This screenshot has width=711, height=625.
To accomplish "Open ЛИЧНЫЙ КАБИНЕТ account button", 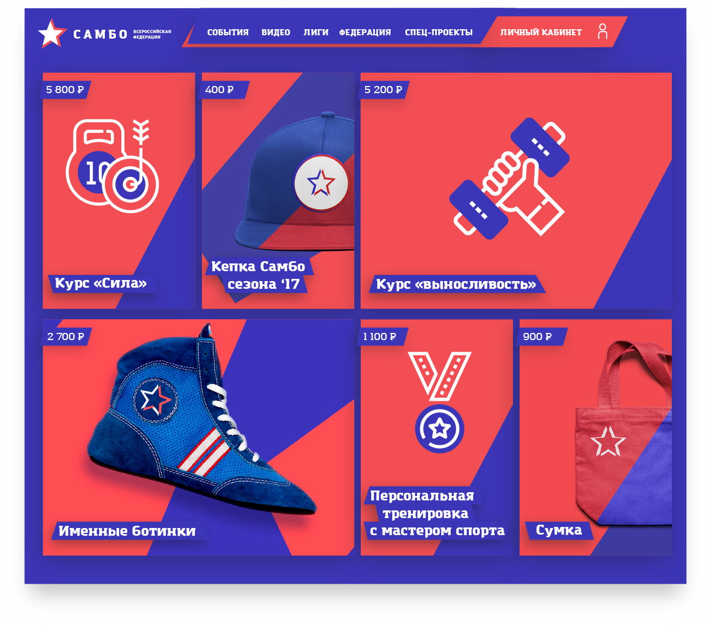I will coord(541,33).
